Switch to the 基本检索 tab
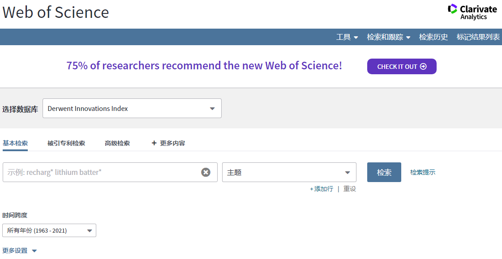 (x=15, y=143)
